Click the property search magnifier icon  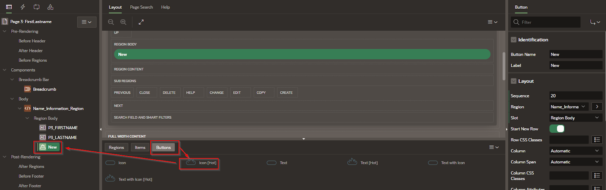(516, 22)
